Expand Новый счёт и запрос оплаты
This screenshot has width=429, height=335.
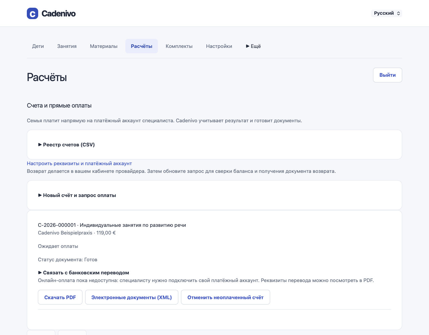pyautogui.click(x=77, y=195)
